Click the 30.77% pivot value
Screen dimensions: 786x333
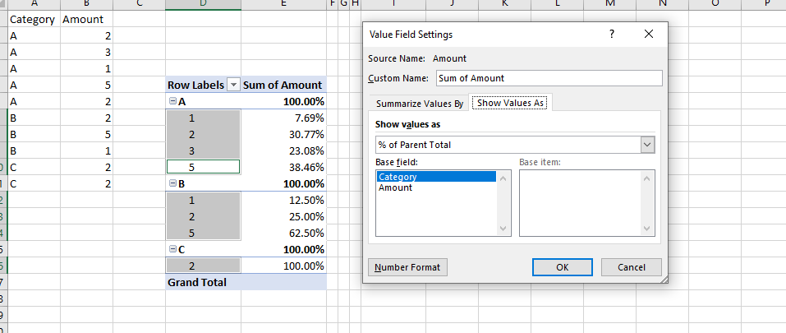(283, 134)
